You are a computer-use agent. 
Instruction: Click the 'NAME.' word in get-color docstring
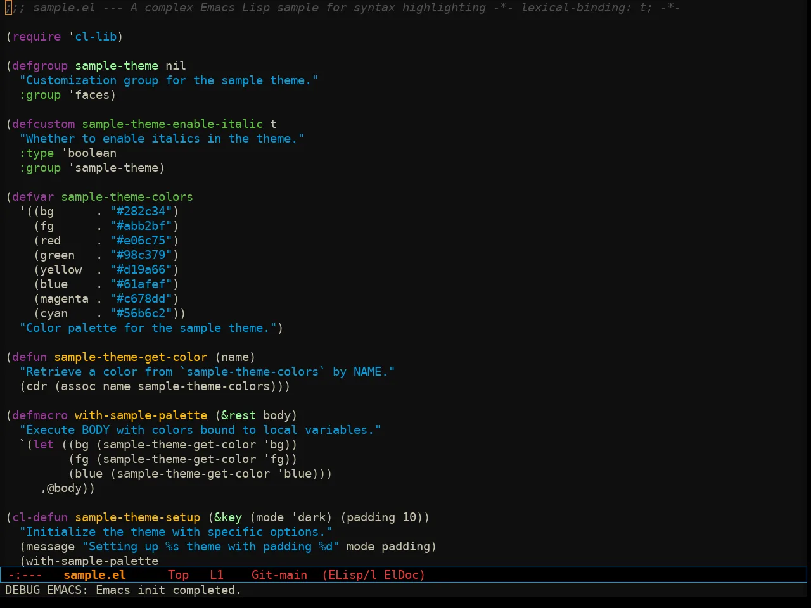371,372
